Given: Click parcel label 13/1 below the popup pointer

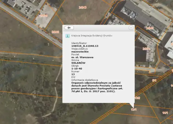Looking at the screenshot, I should tap(134, 110).
